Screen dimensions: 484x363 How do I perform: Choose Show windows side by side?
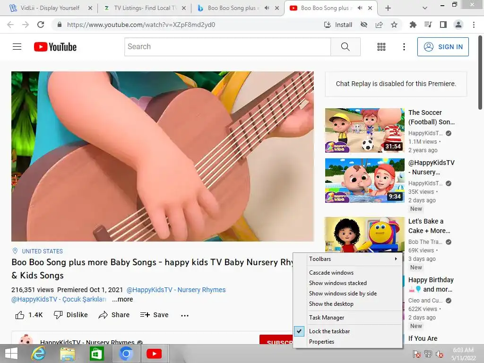pyautogui.click(x=348, y=294)
